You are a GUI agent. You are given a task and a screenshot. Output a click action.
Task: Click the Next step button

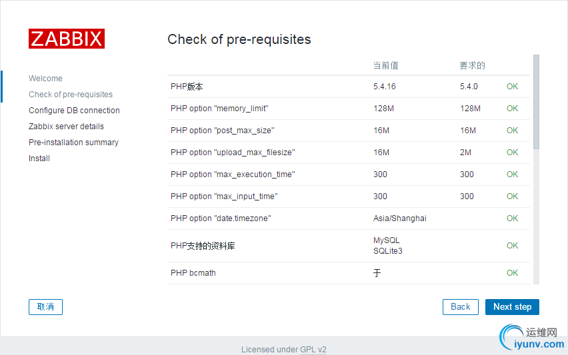tap(512, 307)
